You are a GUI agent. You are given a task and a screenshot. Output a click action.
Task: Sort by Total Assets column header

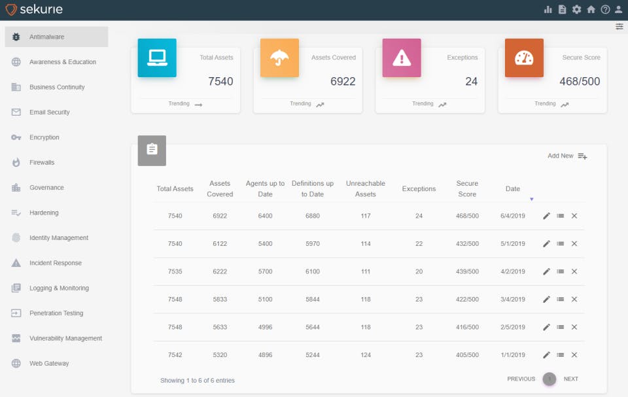click(x=175, y=188)
